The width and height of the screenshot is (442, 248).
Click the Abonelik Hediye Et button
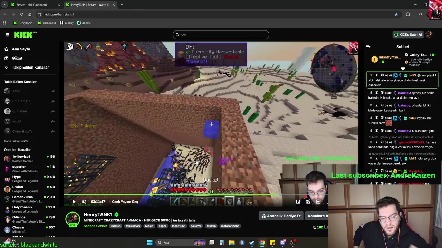click(x=281, y=216)
